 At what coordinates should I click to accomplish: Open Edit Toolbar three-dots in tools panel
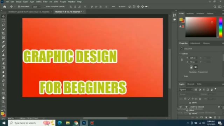3,106
